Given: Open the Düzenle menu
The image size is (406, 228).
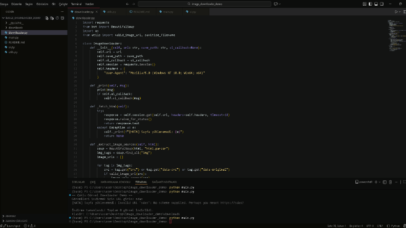Looking at the screenshot, I should 16,4.
